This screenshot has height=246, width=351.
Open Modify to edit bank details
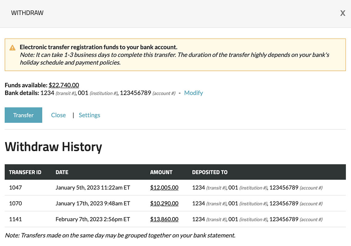(193, 93)
